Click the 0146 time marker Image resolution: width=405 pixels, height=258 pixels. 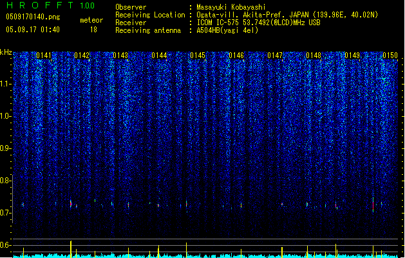(x=236, y=55)
